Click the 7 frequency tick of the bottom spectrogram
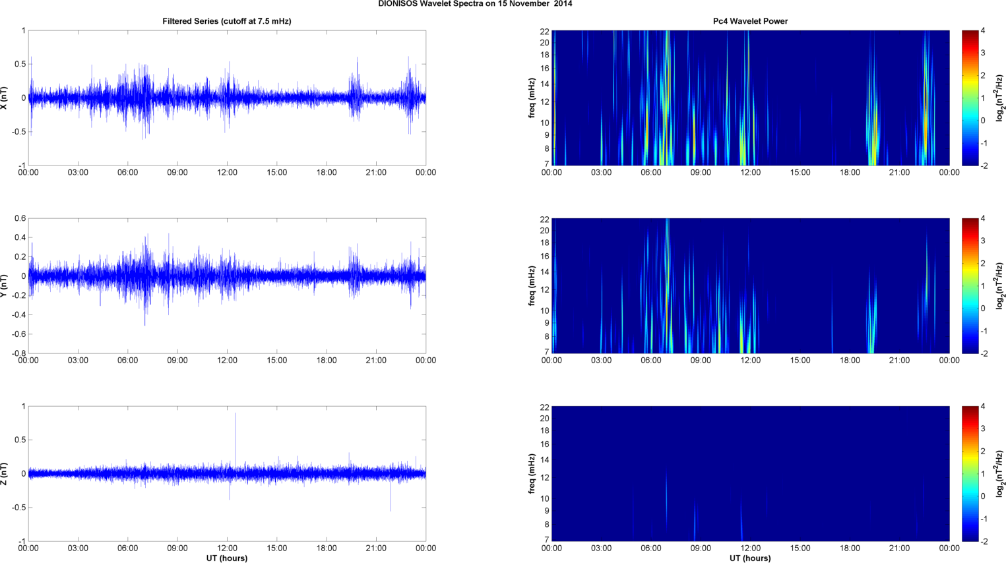Screen dimensions: 1006x563 (x=546, y=540)
